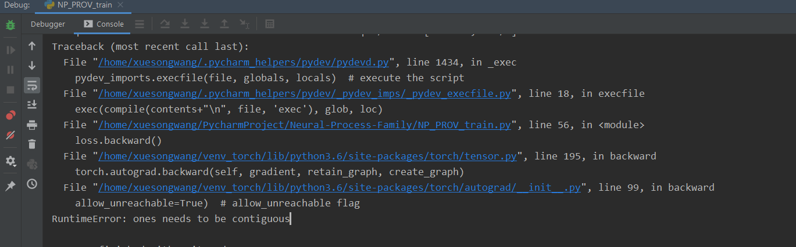This screenshot has width=796, height=247.
Task: Click Up the Stack Trace arrow
Action: tap(32, 46)
